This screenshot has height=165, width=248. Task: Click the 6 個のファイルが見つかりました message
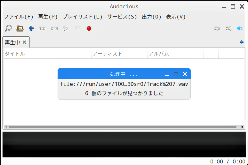point(124,93)
